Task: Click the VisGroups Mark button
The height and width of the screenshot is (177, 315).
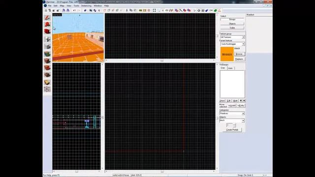Action: (235, 100)
